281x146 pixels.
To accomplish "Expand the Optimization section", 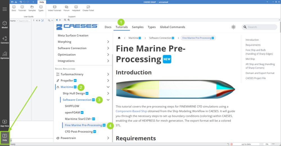I will pos(108,54).
